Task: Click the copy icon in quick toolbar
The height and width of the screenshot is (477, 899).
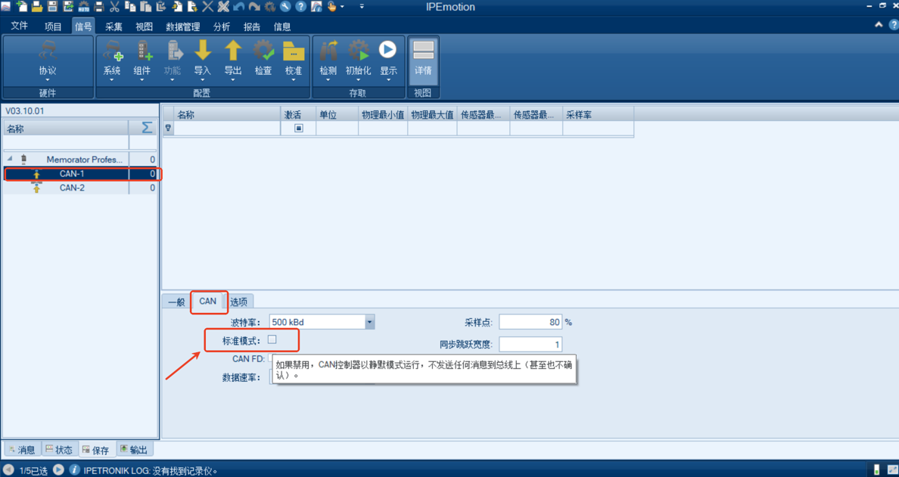Action: (130, 6)
